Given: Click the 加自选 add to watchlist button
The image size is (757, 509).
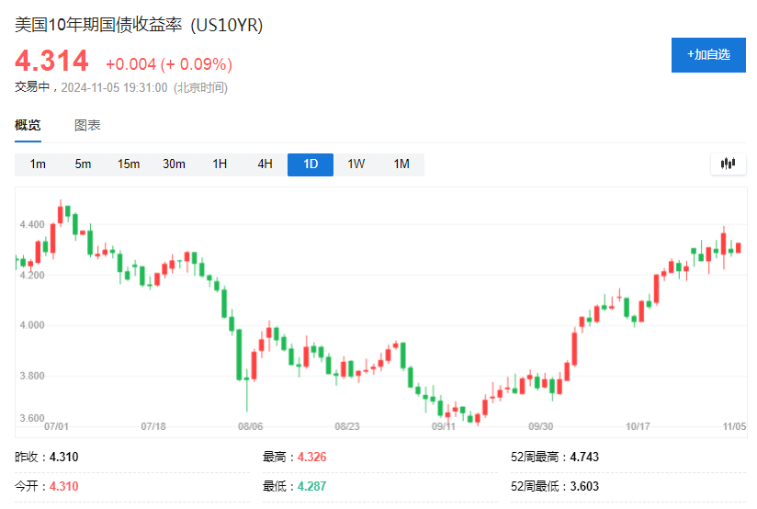Looking at the screenshot, I should pyautogui.click(x=708, y=55).
